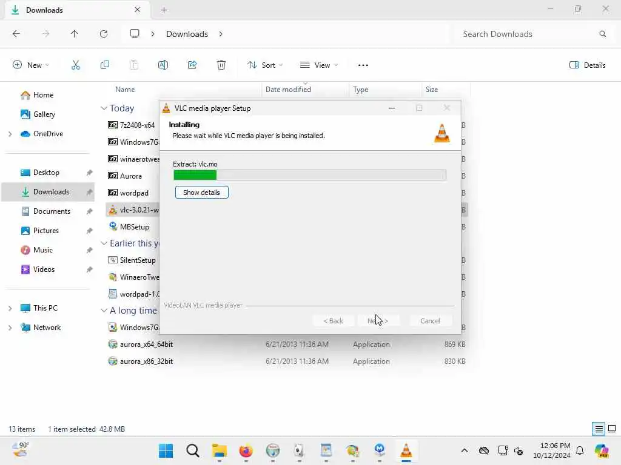Collapse the Today group

click(x=104, y=108)
